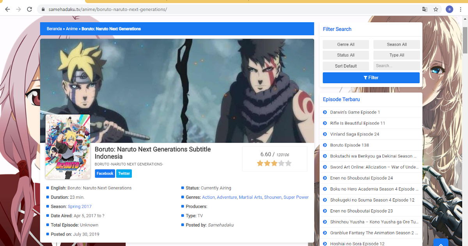The image size is (468, 246).
Task: Open the Super Power genre link
Action: [x=296, y=197]
